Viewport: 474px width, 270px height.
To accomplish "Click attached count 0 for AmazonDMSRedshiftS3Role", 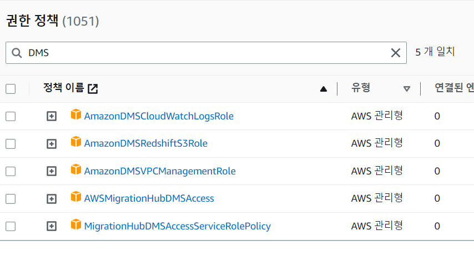I will (x=437, y=143).
